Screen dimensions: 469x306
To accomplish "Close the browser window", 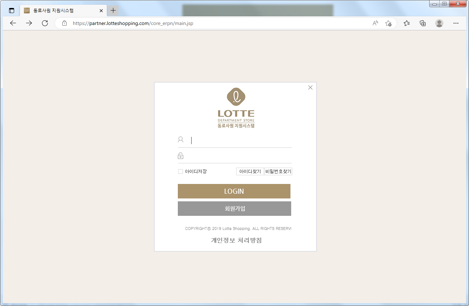I will (458, 4).
